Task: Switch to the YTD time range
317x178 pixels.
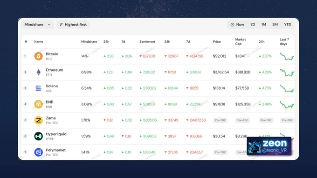Action: tap(288, 25)
